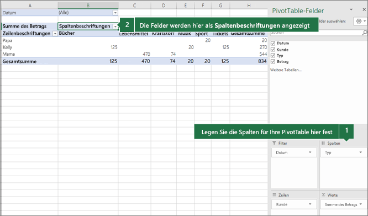
Task: Click the Zeilen area rows icon
Action: [274, 195]
